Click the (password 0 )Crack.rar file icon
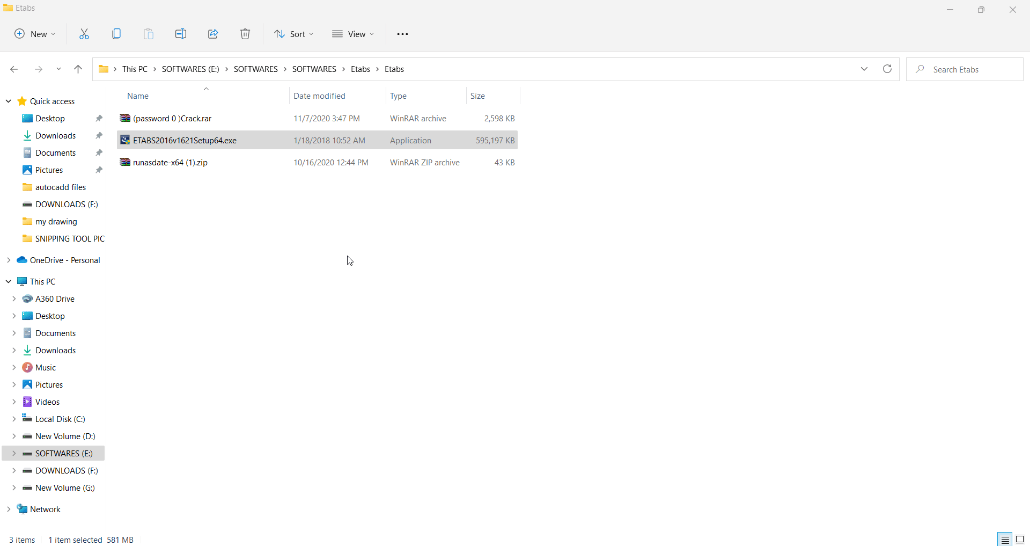 tap(125, 118)
